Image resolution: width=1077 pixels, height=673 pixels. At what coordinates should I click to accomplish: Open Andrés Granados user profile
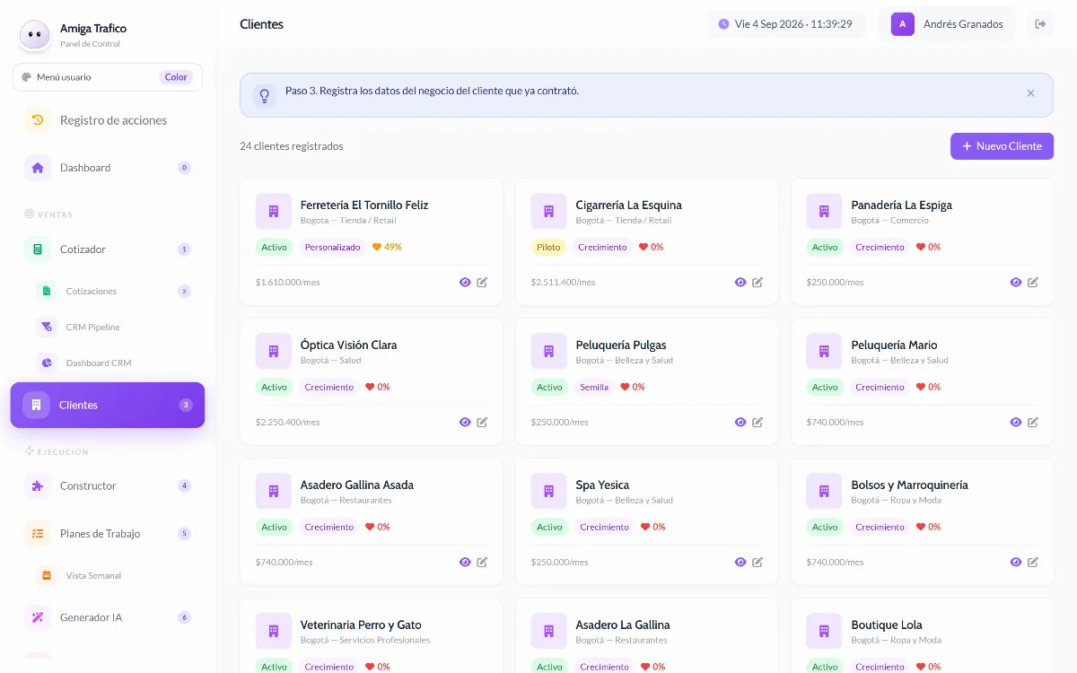click(x=947, y=24)
